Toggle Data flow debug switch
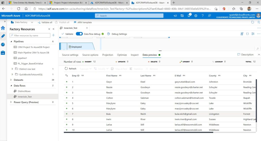The height and width of the screenshot is (141, 261). [x=79, y=34]
